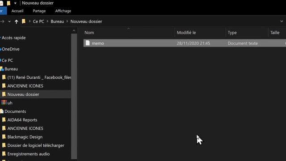Click memo file document icon

[88, 43]
